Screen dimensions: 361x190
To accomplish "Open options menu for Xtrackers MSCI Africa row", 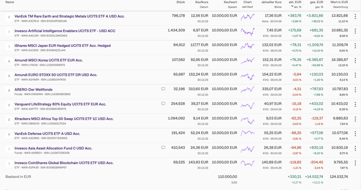I will [355, 119].
